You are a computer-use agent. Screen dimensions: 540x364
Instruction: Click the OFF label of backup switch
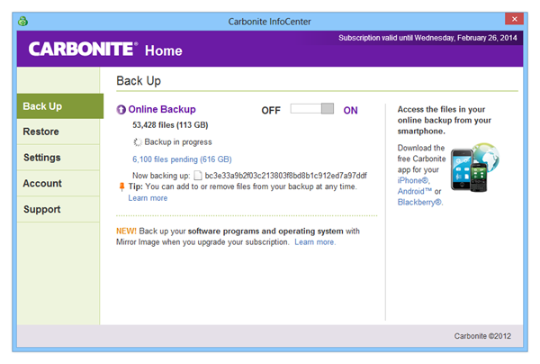[x=271, y=110]
